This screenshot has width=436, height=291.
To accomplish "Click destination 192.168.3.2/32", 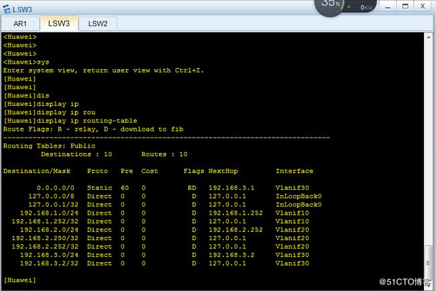I will [49, 264].
